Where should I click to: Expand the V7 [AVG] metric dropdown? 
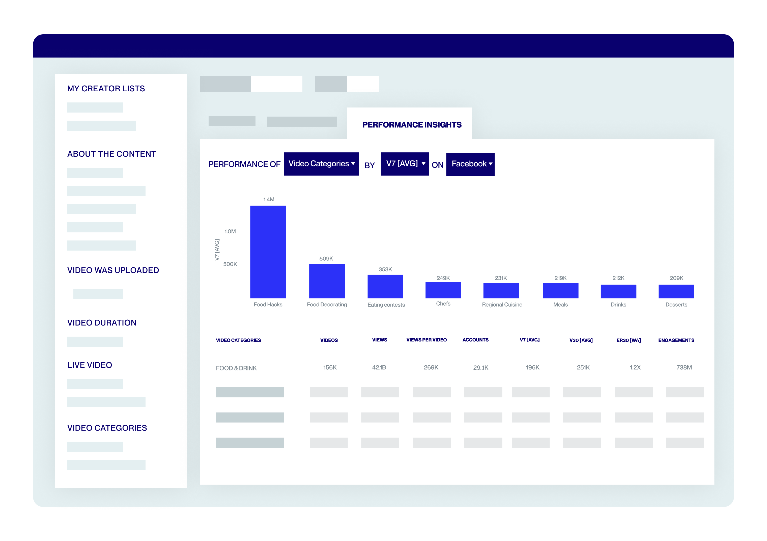405,164
